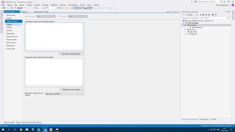The image size is (235, 132).
Task: Open the Средства menu
Action: click(63, 5)
